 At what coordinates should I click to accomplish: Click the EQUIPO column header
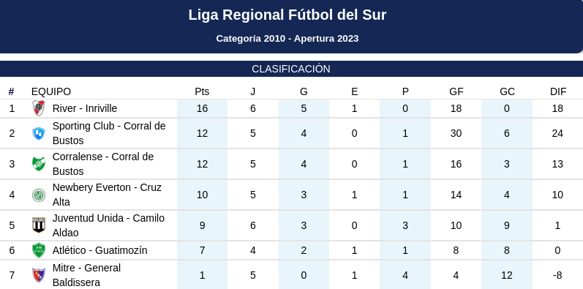[x=51, y=91]
